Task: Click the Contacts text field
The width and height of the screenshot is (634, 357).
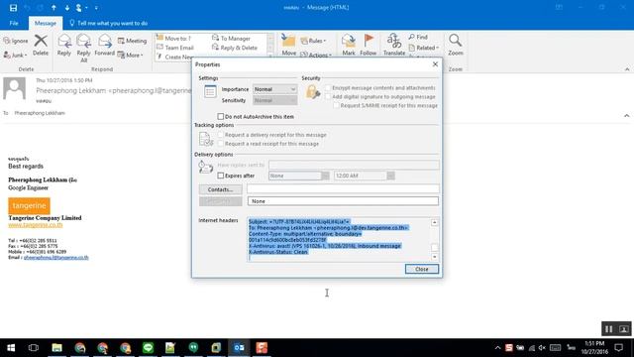Action: tap(343, 189)
